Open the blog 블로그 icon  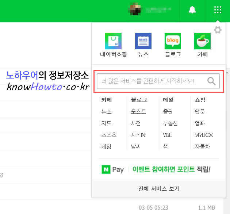(x=173, y=41)
